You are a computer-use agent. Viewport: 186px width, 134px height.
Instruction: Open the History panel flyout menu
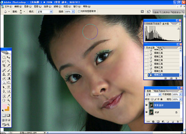180,48
